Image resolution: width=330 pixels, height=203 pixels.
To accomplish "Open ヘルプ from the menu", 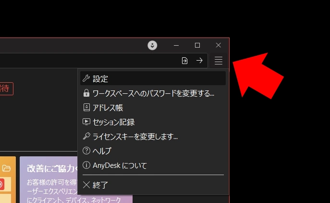I will point(153,151).
